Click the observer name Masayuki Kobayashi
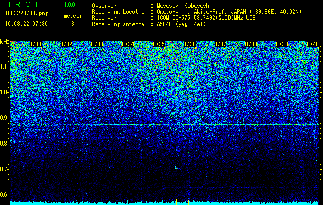This screenshot has height=205, width=323. pos(184,6)
